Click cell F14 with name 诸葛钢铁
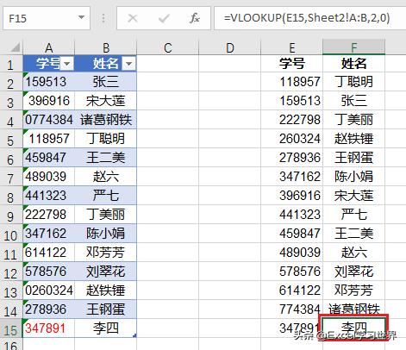Image resolution: width=406 pixels, height=350 pixels. (x=353, y=309)
